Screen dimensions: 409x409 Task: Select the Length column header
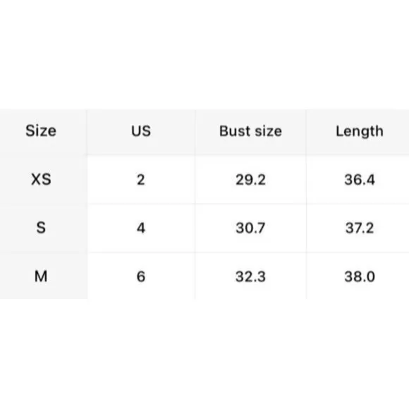[x=360, y=131]
